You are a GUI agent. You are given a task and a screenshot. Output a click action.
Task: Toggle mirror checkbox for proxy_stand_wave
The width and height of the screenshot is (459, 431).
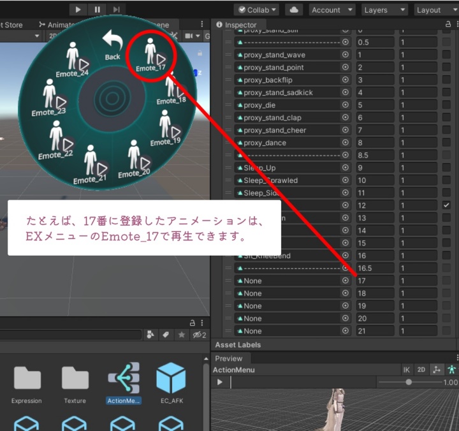446,54
